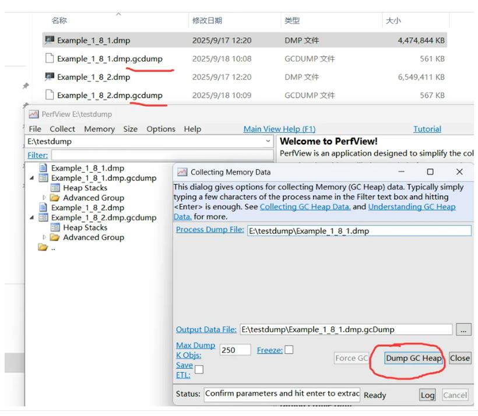Open the Memory menu
This screenshot has width=478, height=416.
point(99,129)
